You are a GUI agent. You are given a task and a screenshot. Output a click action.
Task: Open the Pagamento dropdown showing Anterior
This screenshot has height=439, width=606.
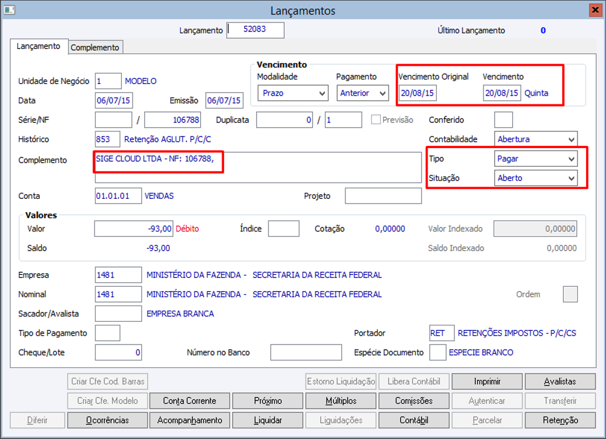pos(363,93)
